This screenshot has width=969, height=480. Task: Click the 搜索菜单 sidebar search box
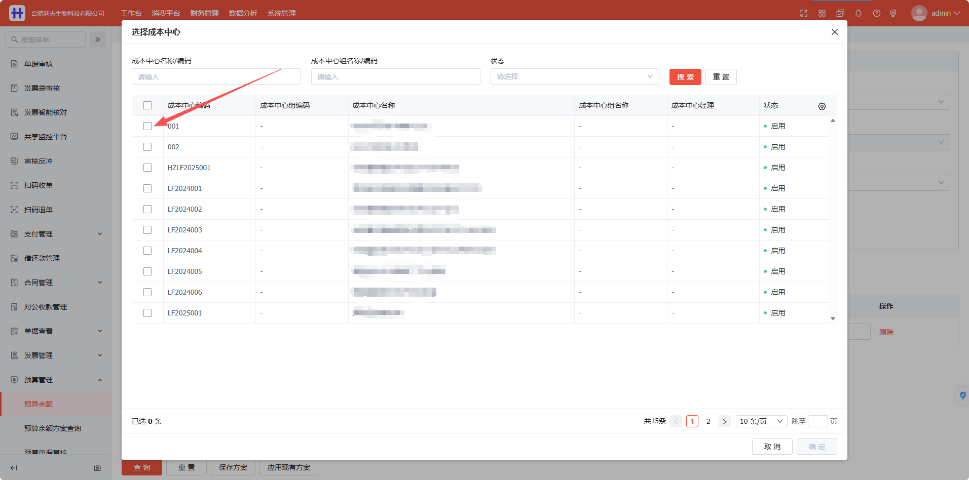46,39
